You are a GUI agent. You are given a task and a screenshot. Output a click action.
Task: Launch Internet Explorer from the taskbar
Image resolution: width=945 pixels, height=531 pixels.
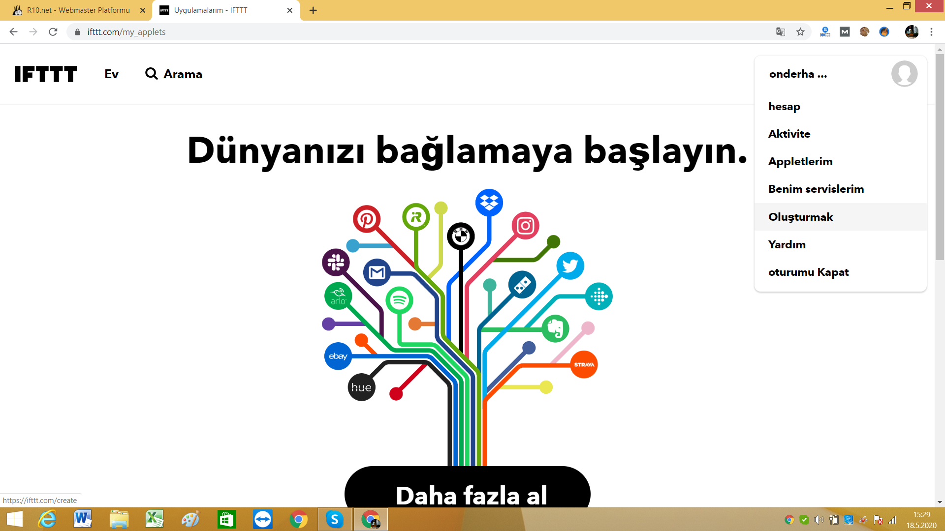click(47, 519)
